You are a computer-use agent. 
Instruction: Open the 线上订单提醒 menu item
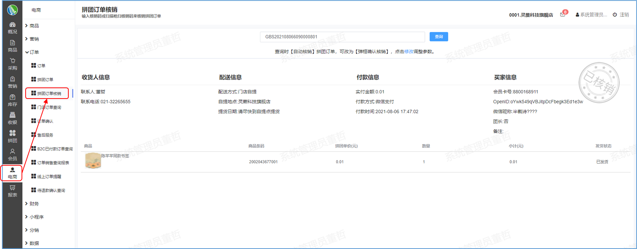click(x=46, y=176)
